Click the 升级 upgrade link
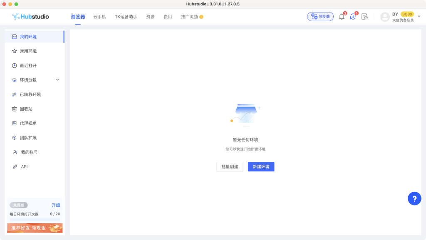 point(56,205)
